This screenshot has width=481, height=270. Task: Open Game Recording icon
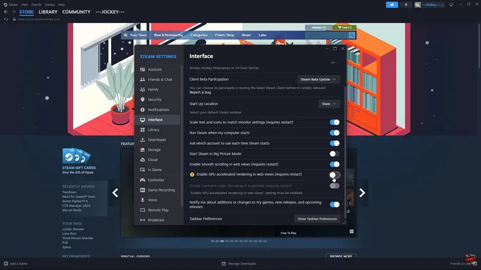click(142, 190)
